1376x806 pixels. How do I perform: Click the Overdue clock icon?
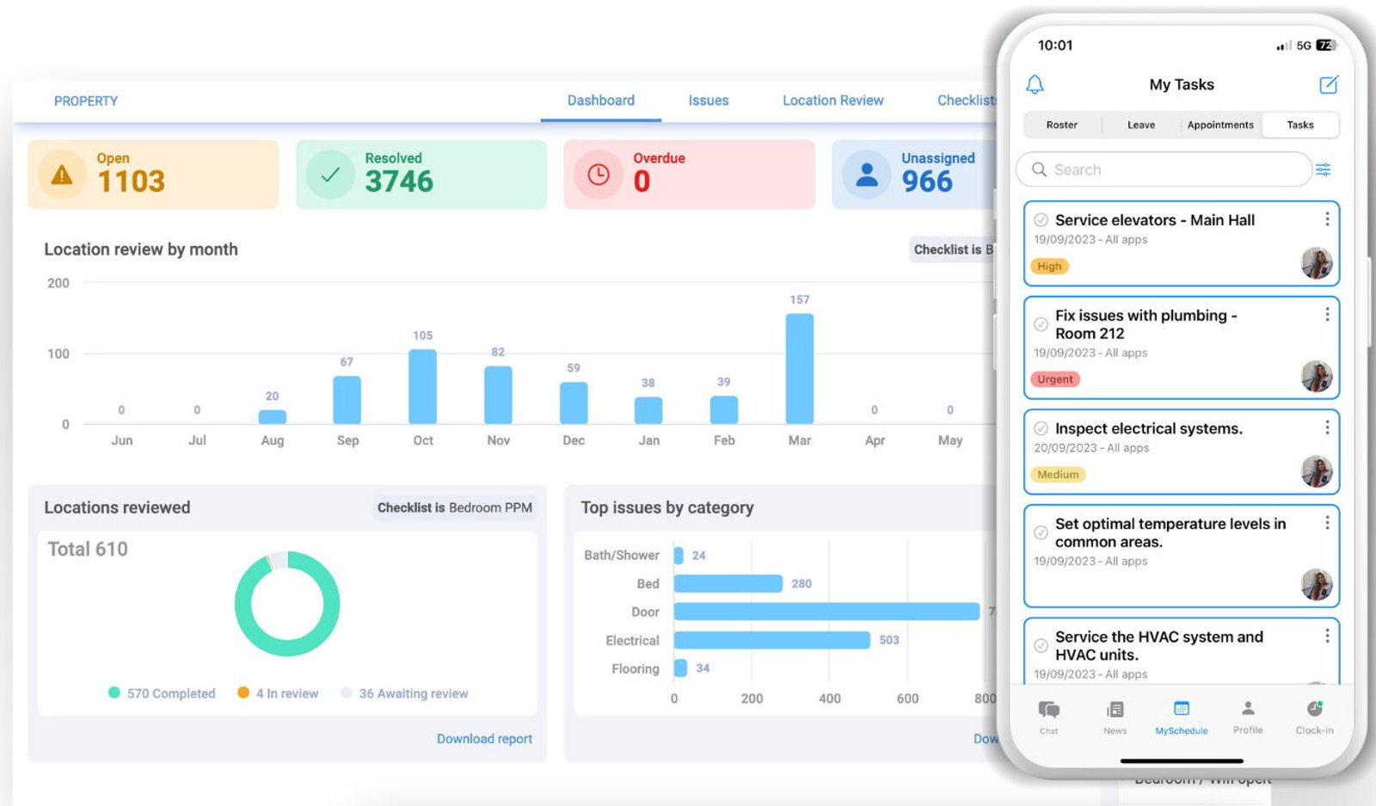point(599,175)
